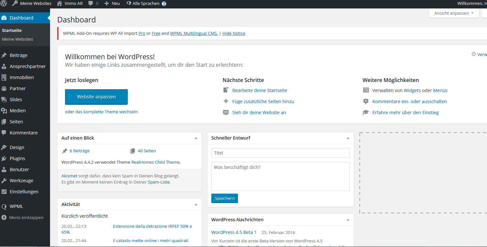Click the plus icon beside Neu
This screenshot has width=487, height=247.
tap(107, 4)
